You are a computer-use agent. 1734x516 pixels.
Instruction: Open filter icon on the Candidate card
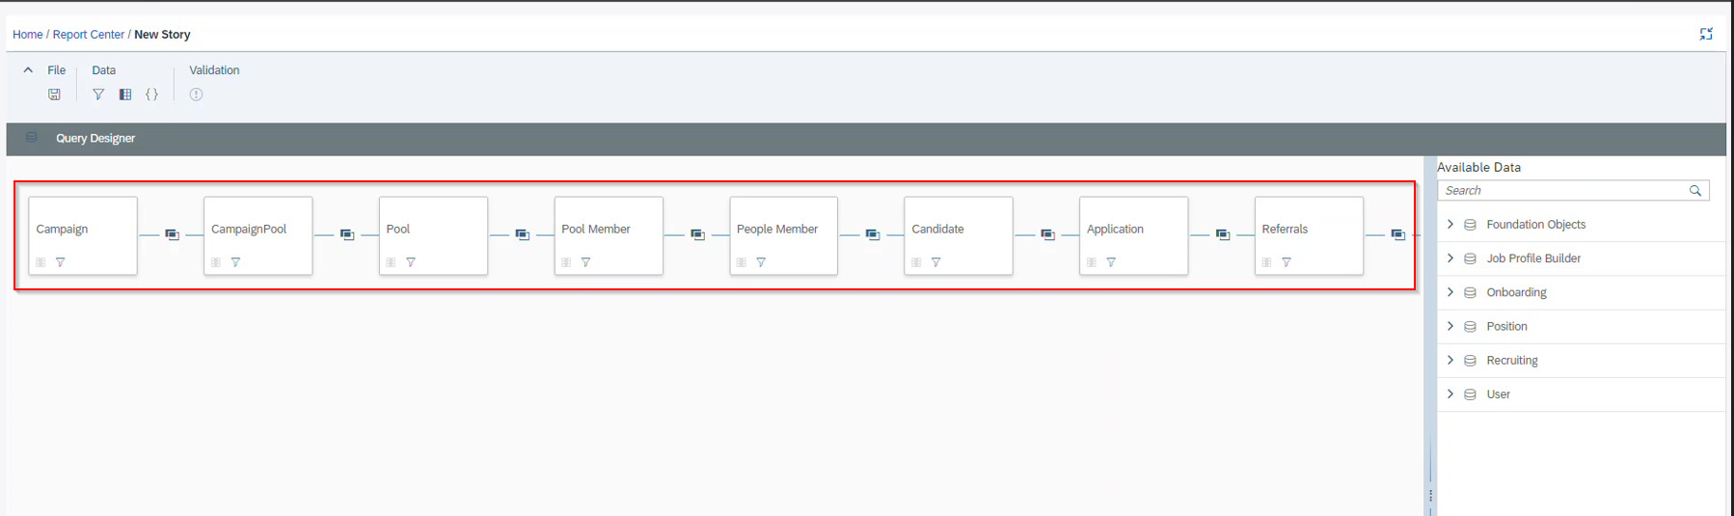click(935, 262)
